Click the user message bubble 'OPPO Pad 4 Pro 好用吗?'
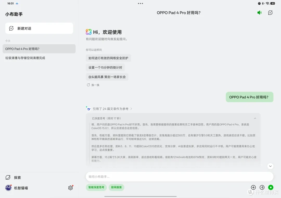 click(x=250, y=97)
